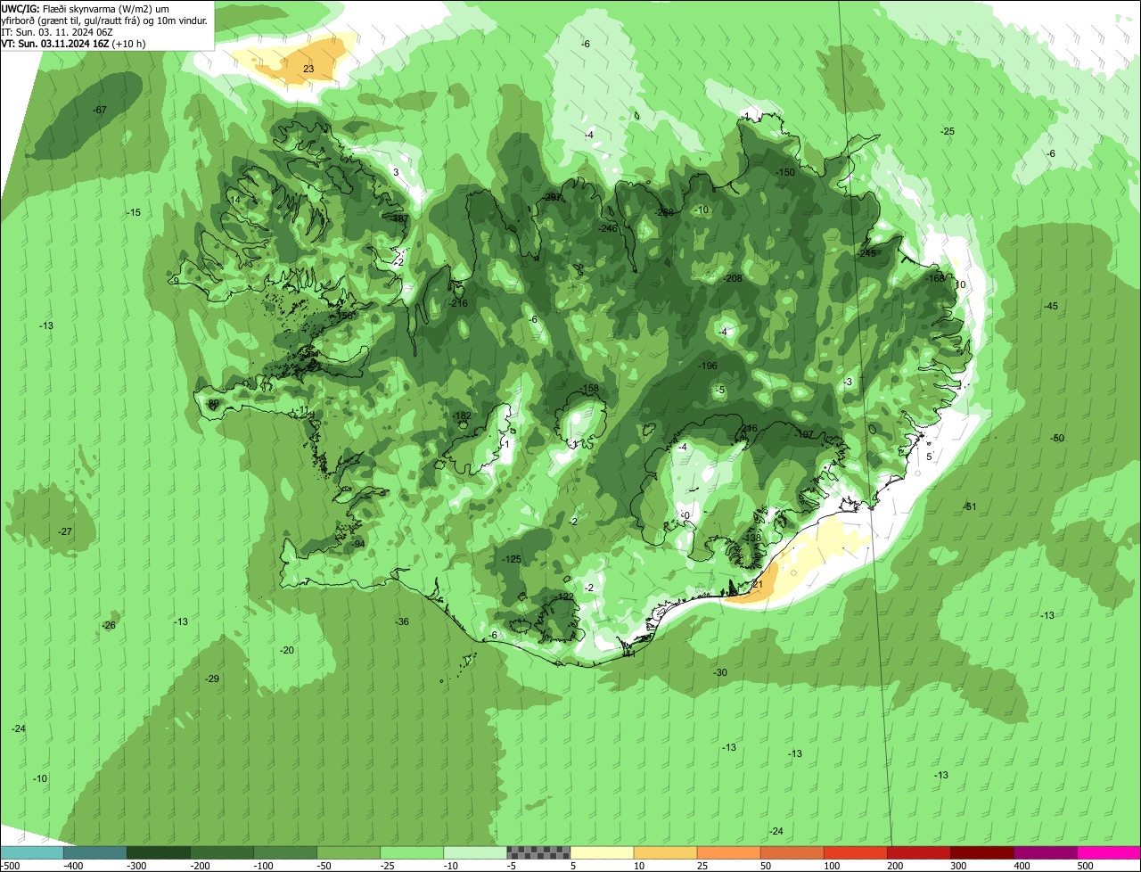
Task: Pick the -50 to -25 olive green legend swatch
Action: [x=349, y=852]
